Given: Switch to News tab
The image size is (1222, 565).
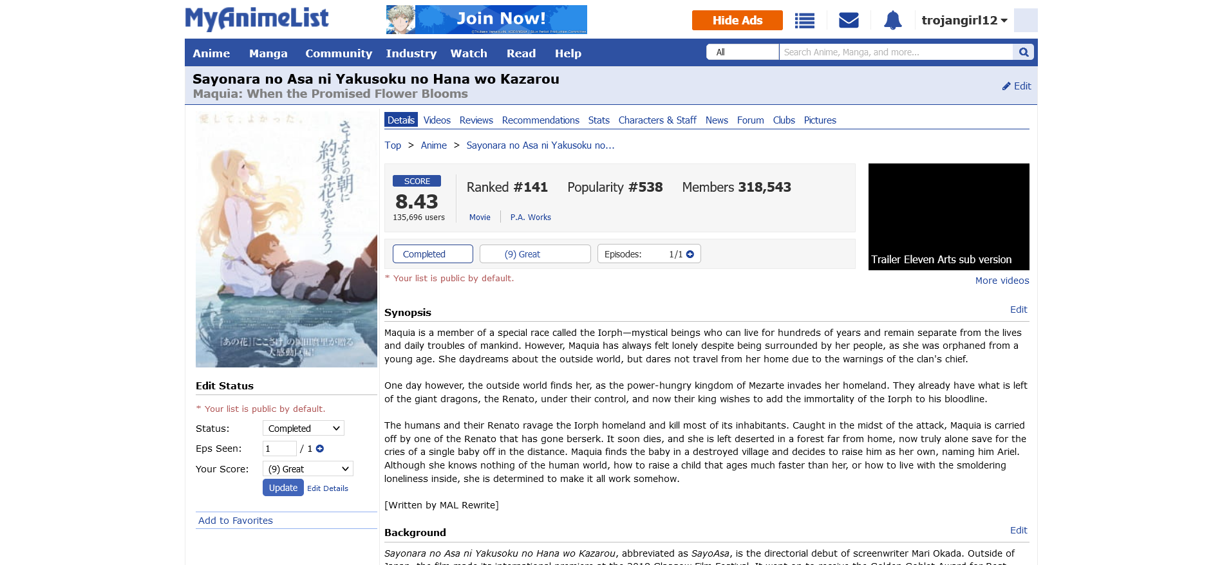Looking at the screenshot, I should click(x=717, y=120).
